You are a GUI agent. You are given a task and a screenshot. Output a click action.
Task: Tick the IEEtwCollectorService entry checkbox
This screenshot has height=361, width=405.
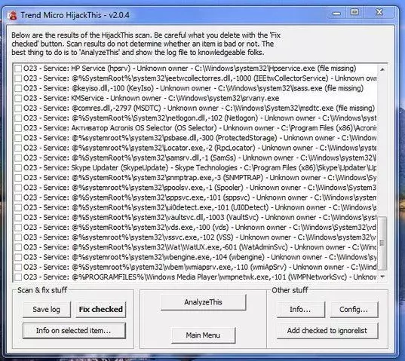coord(18,78)
